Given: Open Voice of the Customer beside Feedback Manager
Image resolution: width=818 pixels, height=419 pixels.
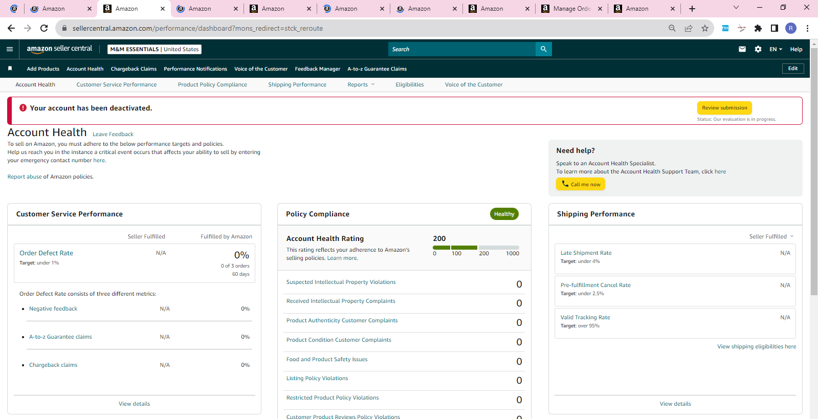Looking at the screenshot, I should pyautogui.click(x=261, y=69).
